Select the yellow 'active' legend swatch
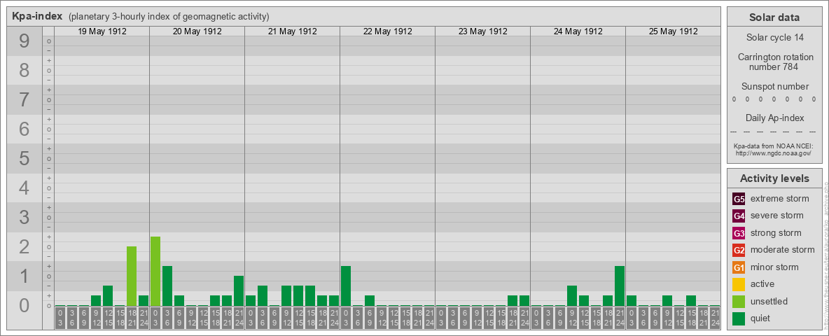Image resolution: width=829 pixels, height=336 pixels. point(739,284)
